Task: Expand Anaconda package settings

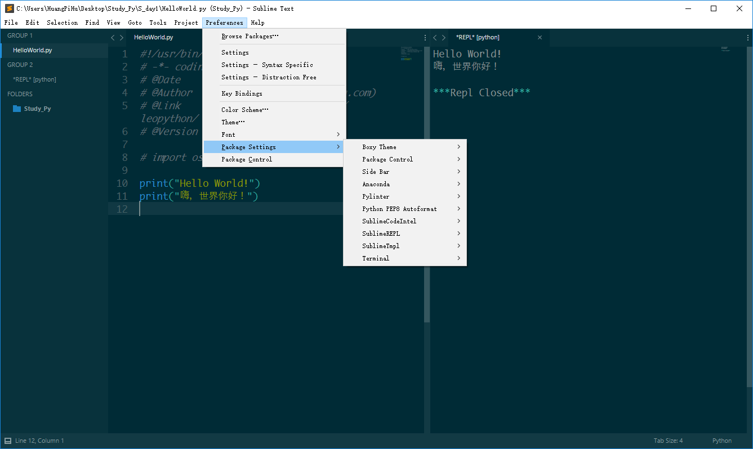Action: (x=405, y=184)
